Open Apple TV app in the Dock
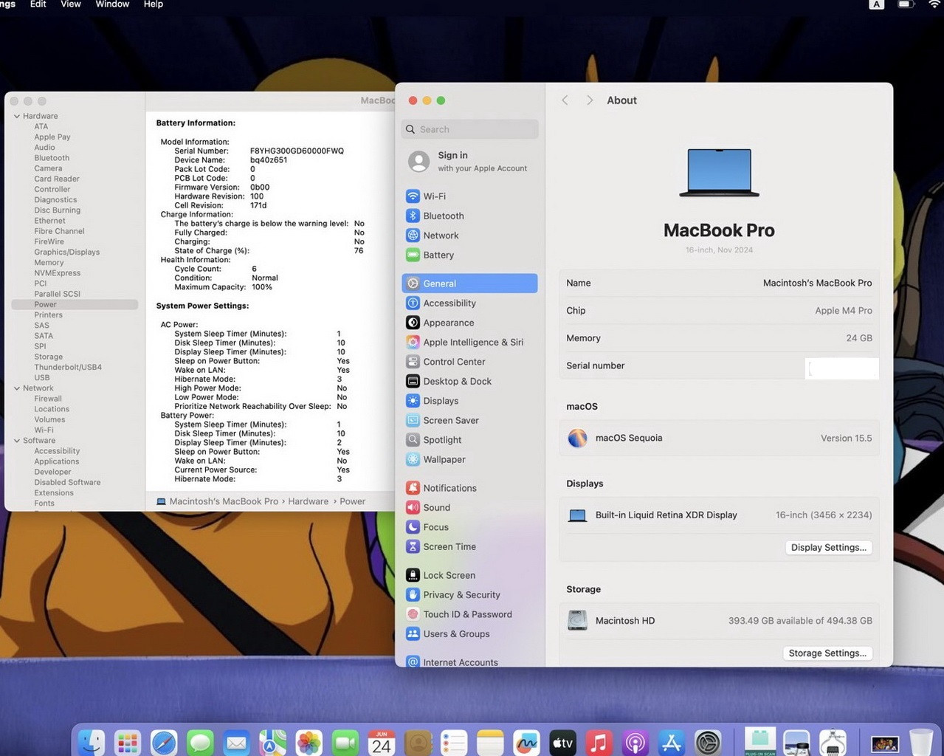The width and height of the screenshot is (944, 756). pos(562,743)
